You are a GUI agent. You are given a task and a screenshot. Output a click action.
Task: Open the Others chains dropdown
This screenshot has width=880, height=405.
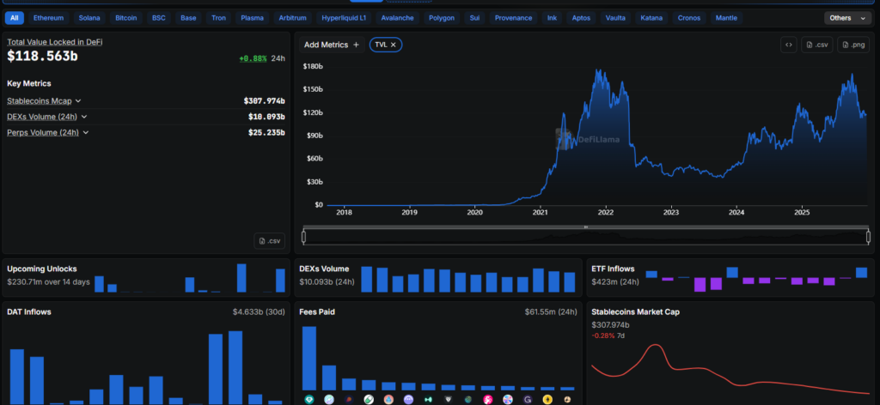tap(847, 18)
